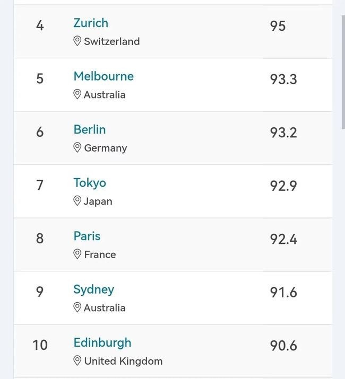Click the location pin next to Japan
The image size is (345, 379).
click(x=77, y=201)
